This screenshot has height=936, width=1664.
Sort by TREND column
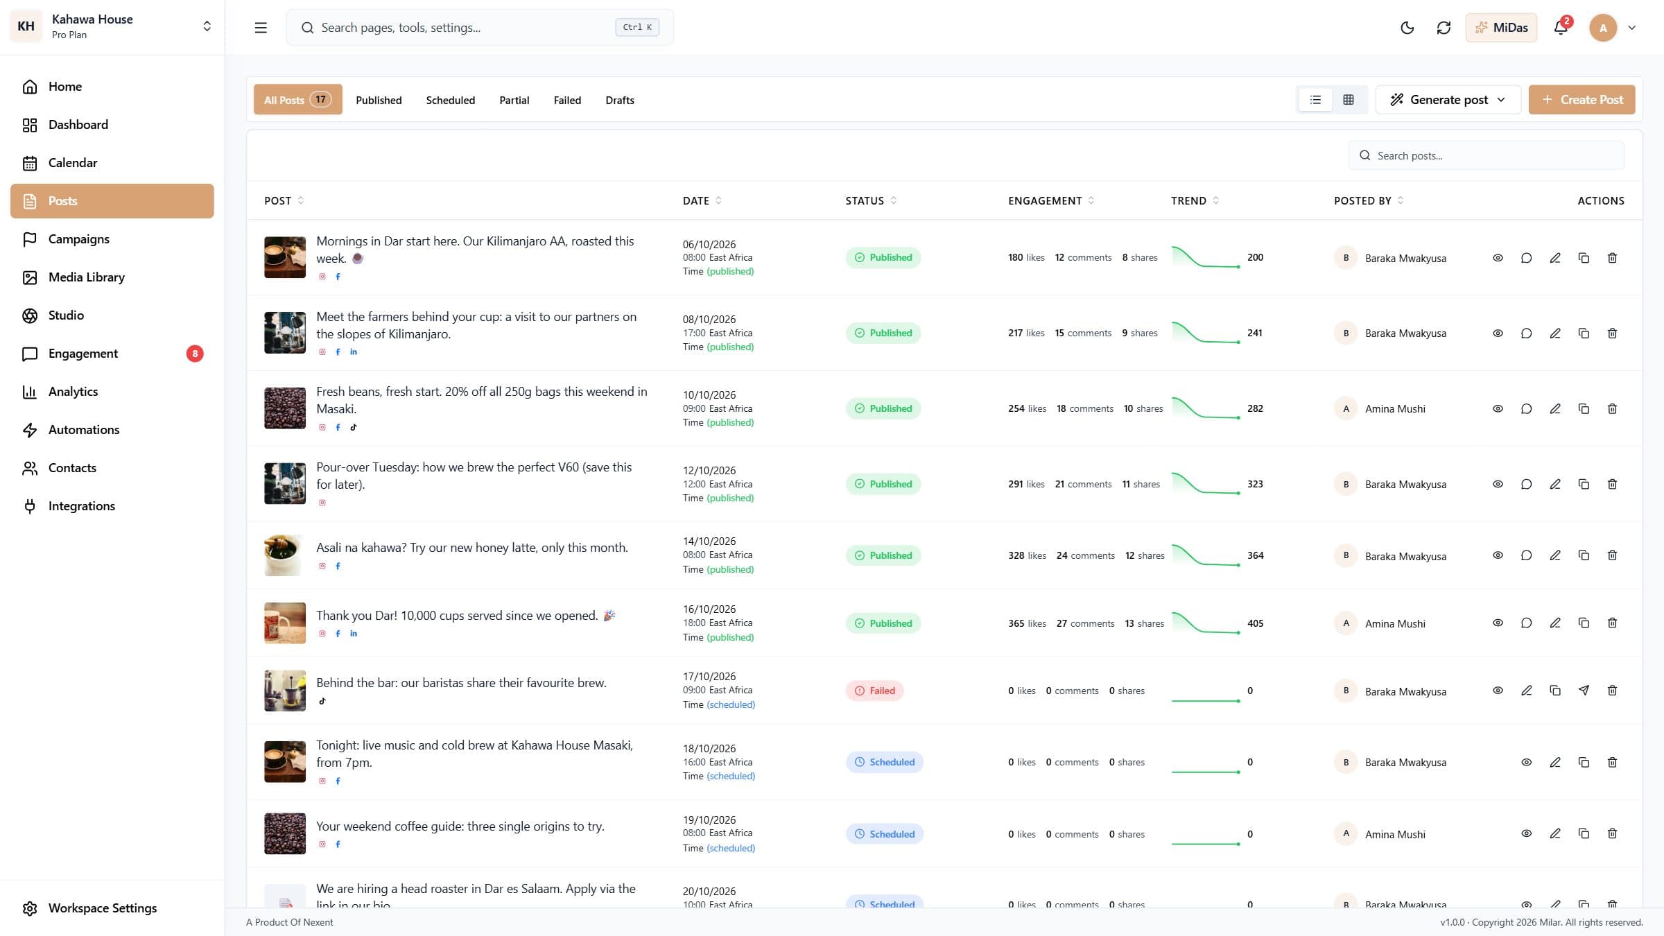[1195, 200]
